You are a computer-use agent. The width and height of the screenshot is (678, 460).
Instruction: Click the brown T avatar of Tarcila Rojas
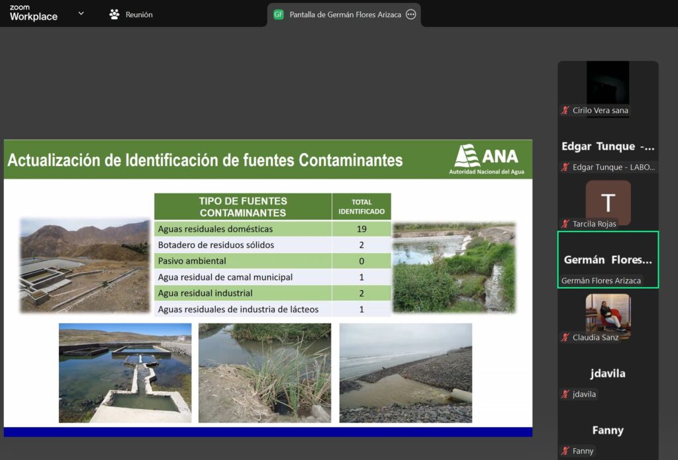pyautogui.click(x=608, y=202)
